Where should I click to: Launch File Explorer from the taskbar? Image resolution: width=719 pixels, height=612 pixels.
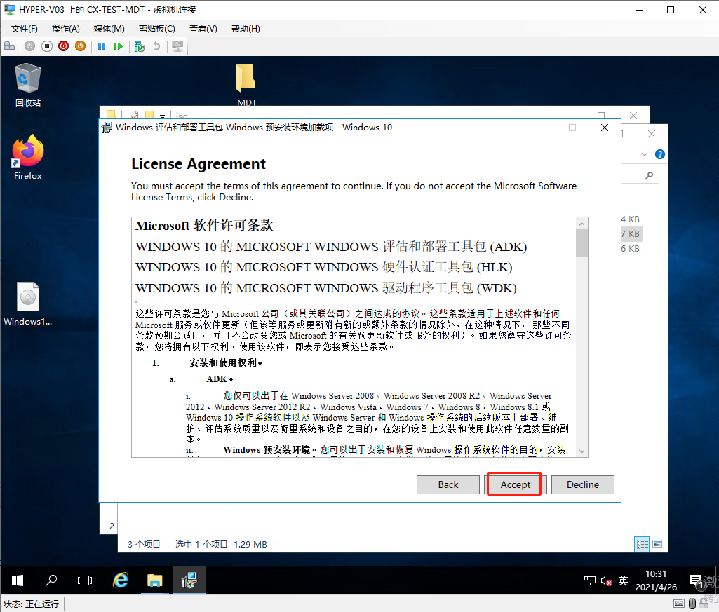click(154, 580)
